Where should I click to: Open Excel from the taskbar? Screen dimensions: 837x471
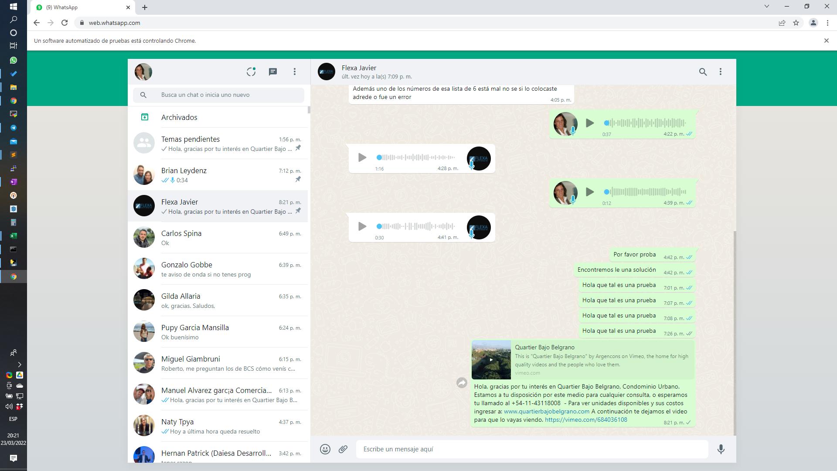click(x=14, y=236)
